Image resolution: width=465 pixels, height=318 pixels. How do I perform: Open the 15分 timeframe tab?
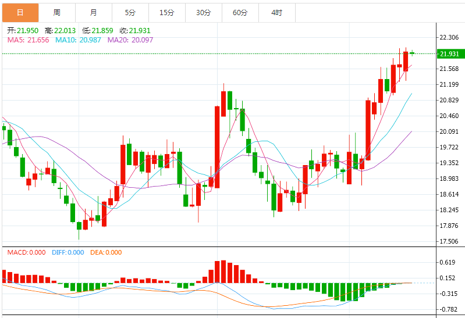pyautogui.click(x=167, y=13)
